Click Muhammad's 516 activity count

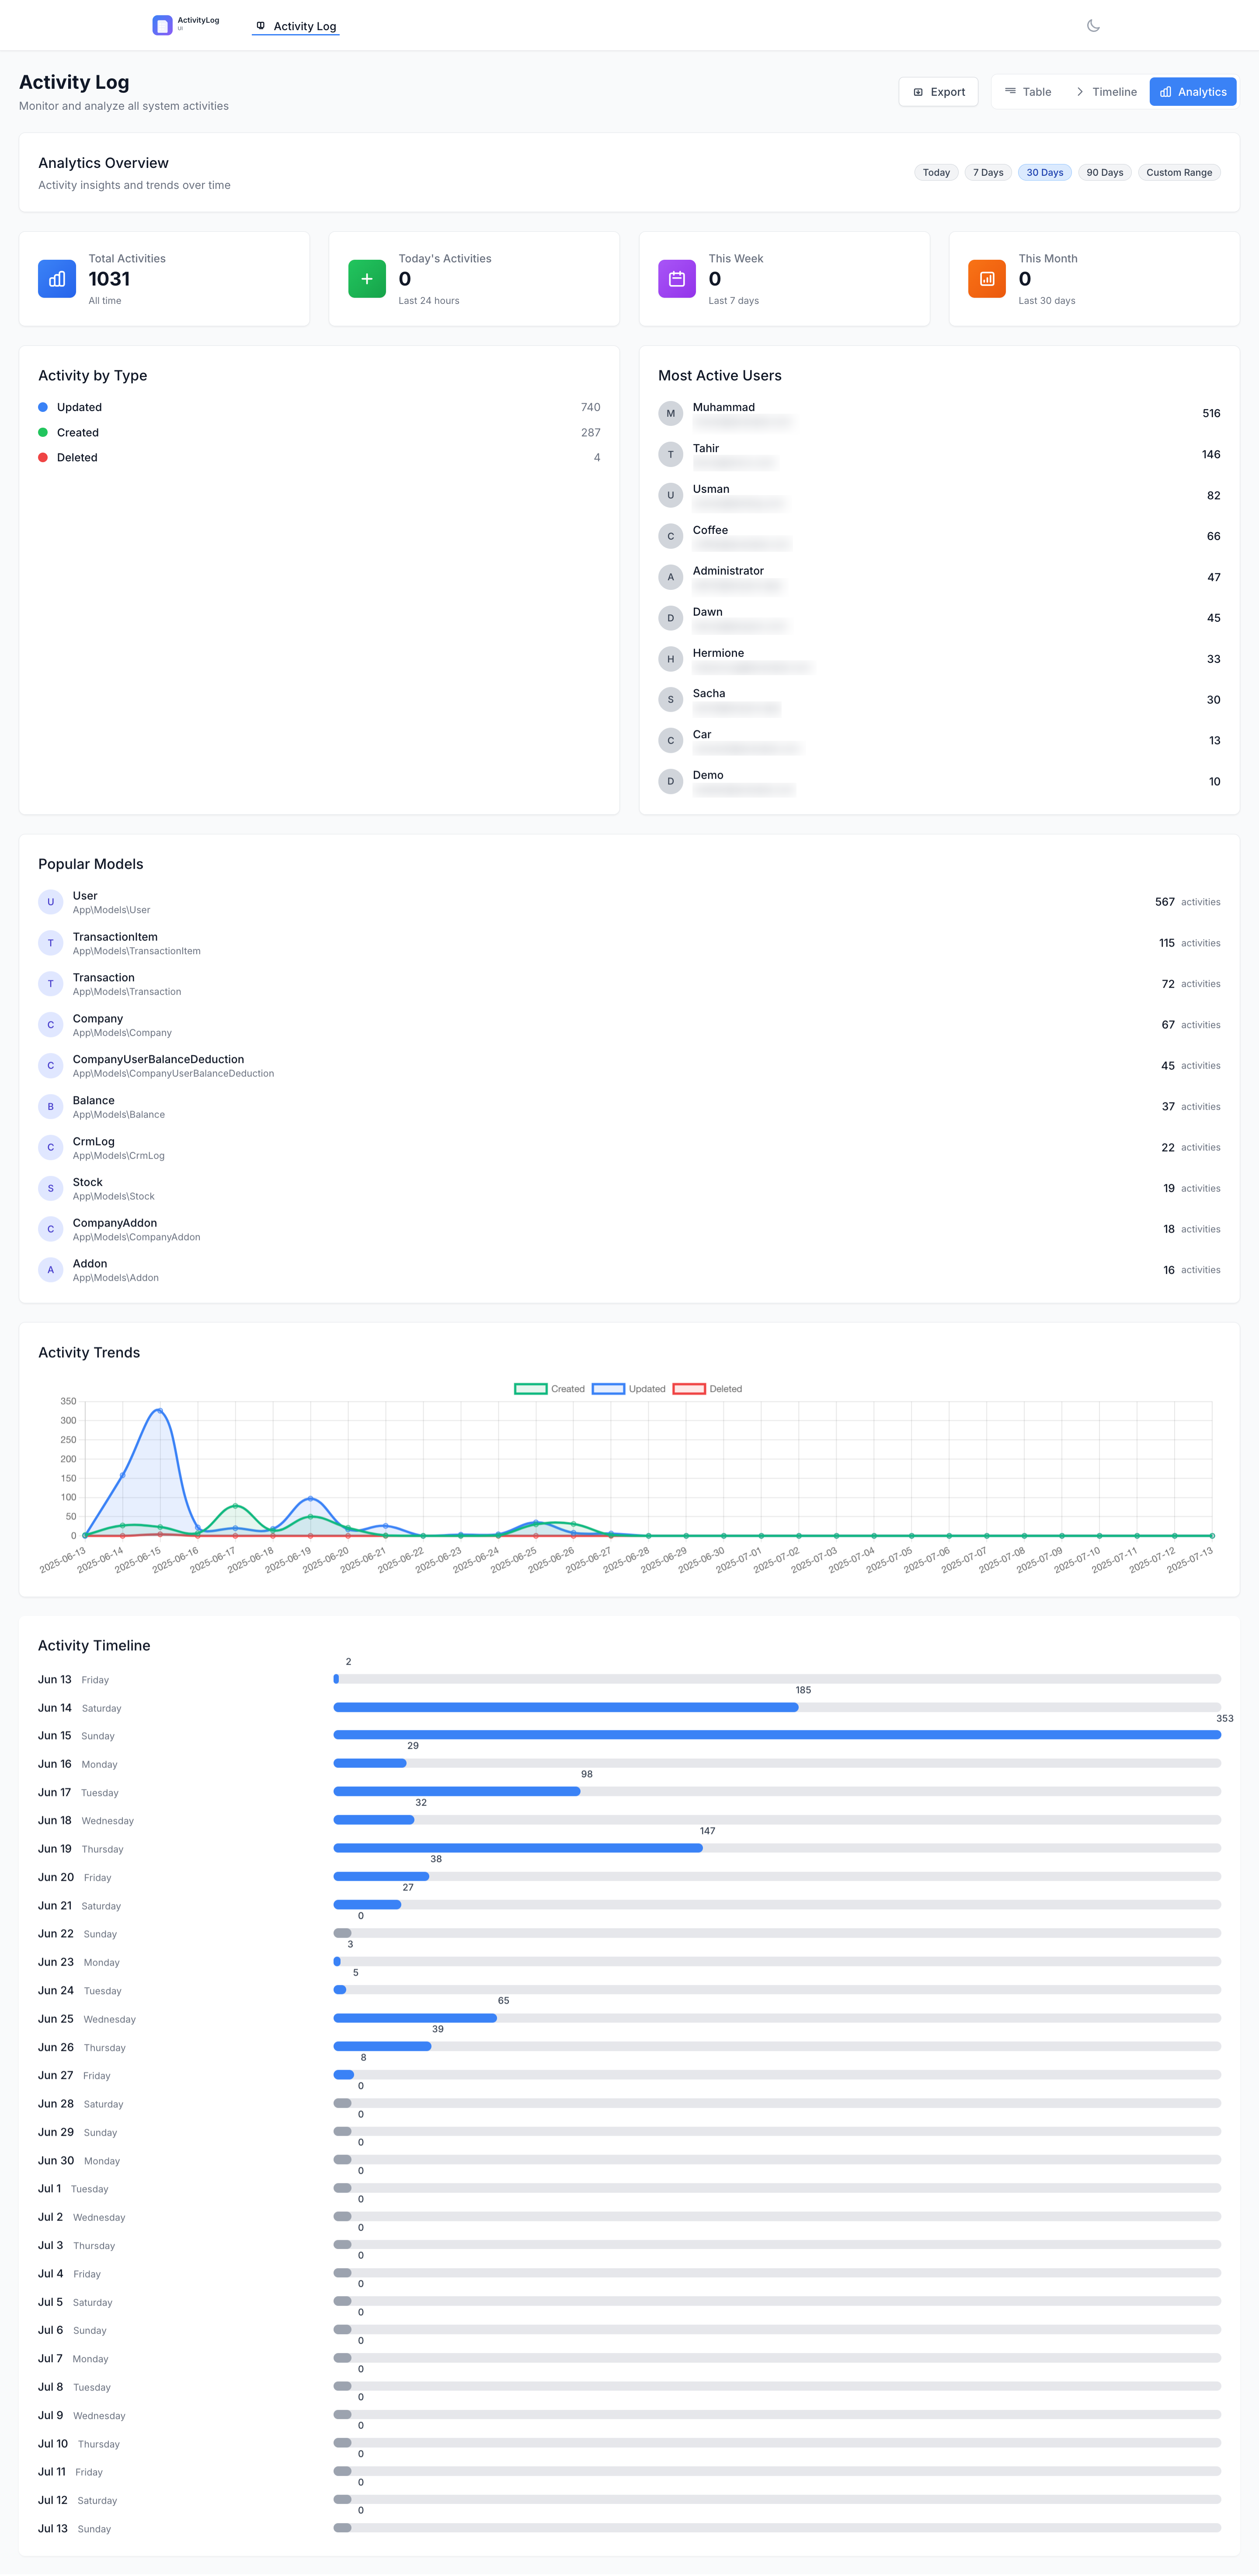click(x=1211, y=413)
